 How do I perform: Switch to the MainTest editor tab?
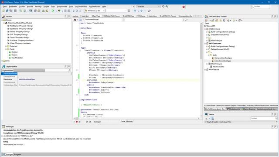pos(85,16)
